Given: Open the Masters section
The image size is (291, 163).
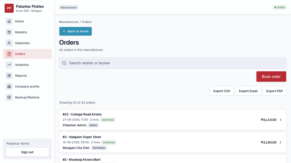Looking at the screenshot, I should click(x=27, y=32).
